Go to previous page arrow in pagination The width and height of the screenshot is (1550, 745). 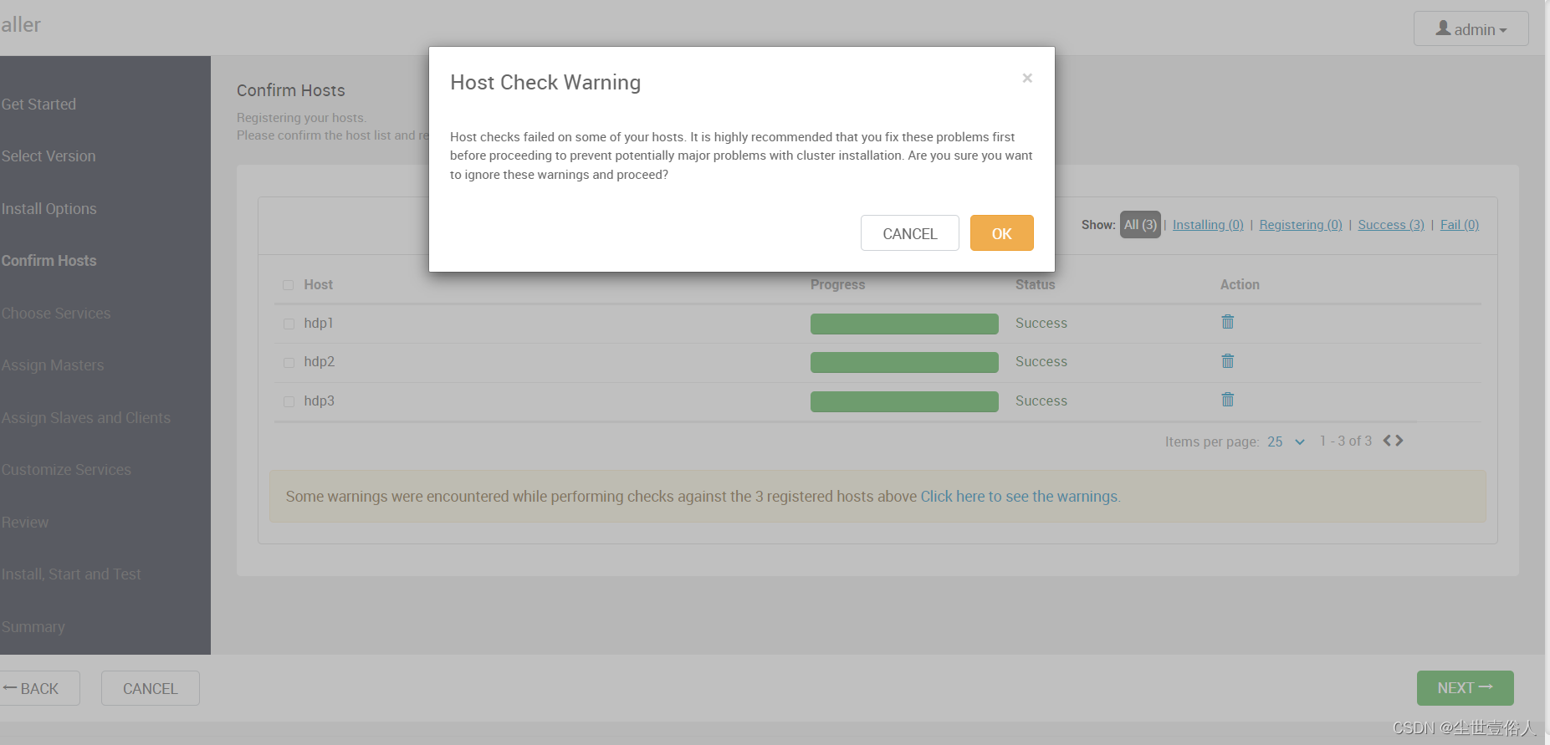[x=1388, y=441]
